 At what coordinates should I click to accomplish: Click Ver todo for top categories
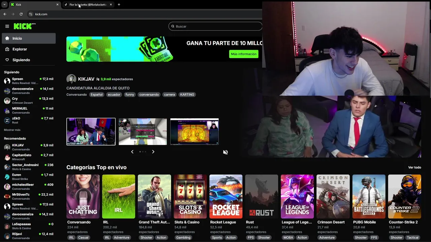415,167
